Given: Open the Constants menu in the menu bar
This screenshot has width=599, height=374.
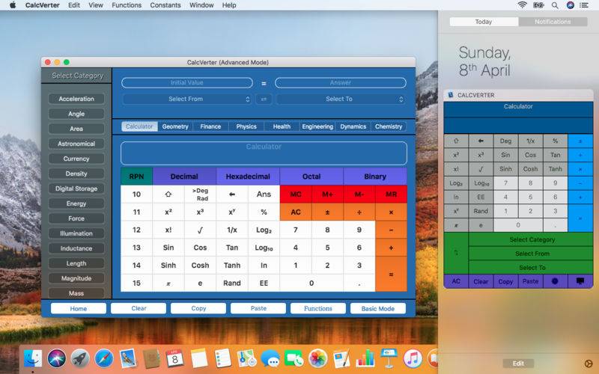Looking at the screenshot, I should (165, 5).
